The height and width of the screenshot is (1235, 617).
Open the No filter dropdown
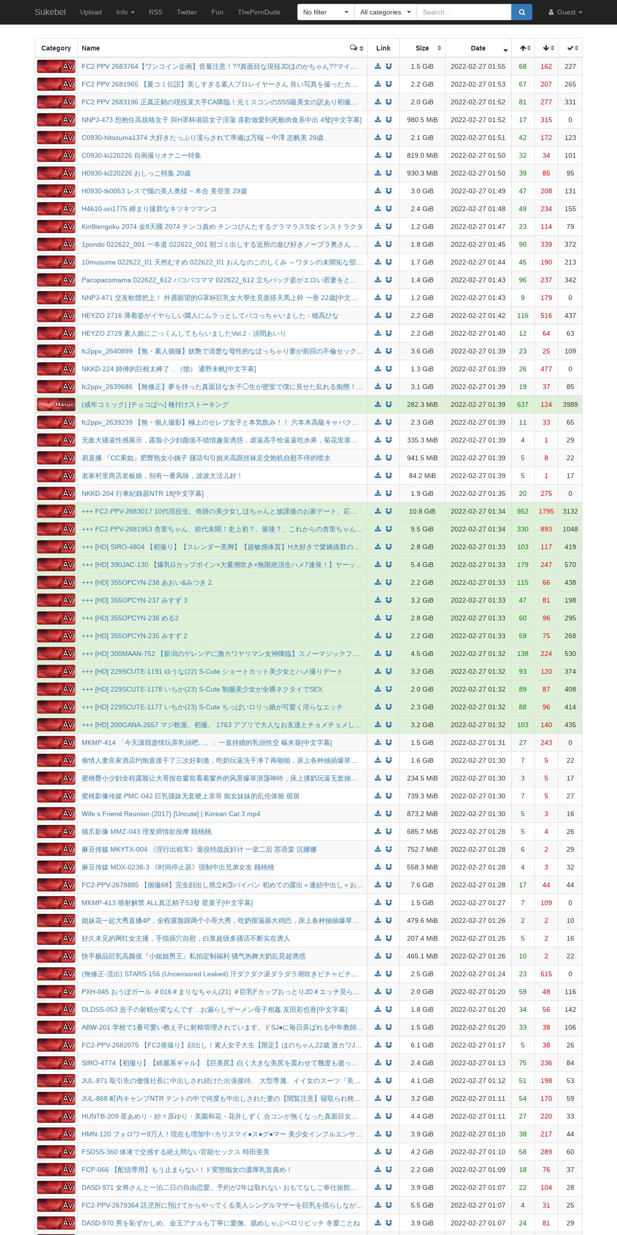[326, 12]
